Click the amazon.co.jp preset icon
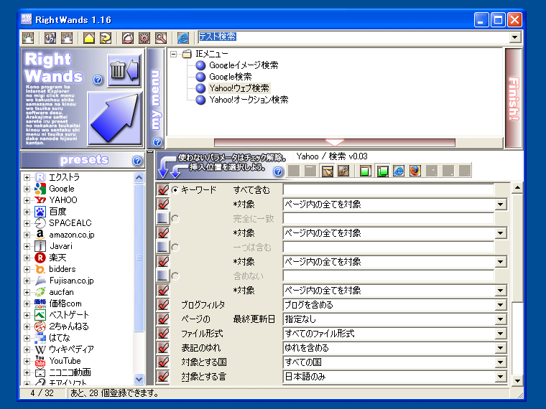Screen dimensions: 546x409 pos(40,235)
